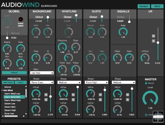Mute the Background channel
The image size is (165, 125).
(46, 95)
